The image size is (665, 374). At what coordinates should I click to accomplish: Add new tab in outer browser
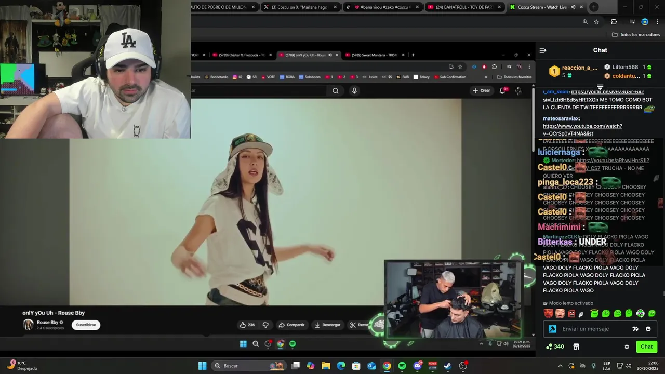(x=594, y=7)
